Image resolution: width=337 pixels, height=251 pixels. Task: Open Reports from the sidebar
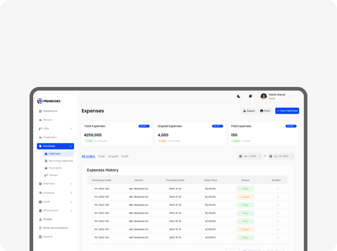click(46, 237)
